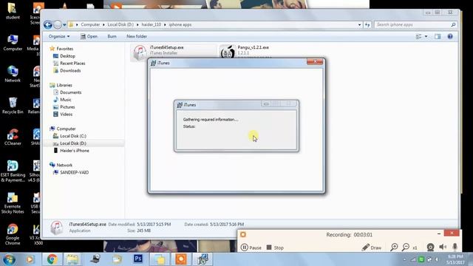This screenshot has height=266, width=473.
Task: Minimize the recording toolbar
Action: (439, 233)
